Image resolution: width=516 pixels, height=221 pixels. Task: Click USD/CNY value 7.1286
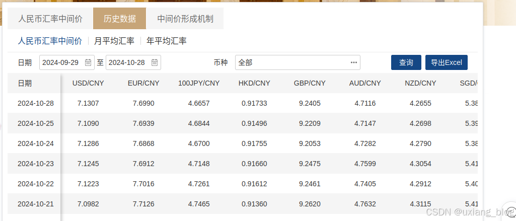[88, 143]
